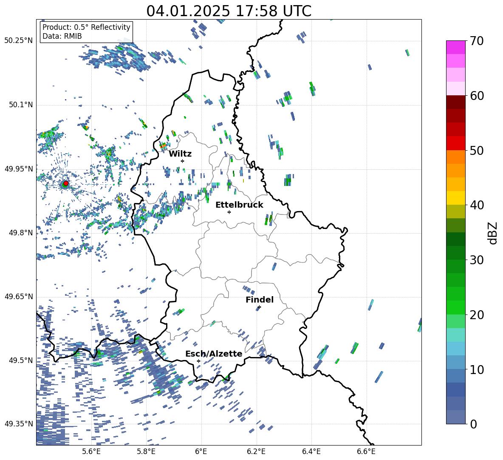Image resolution: width=503 pixels, height=460 pixels.
Task: Click the 49.5°N latitude label
Action: (20, 360)
